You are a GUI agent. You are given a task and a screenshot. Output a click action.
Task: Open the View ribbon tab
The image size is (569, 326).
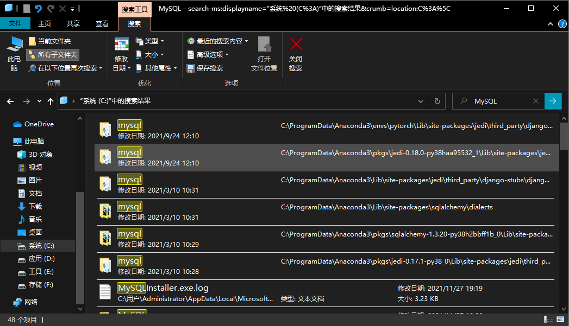[x=102, y=23]
